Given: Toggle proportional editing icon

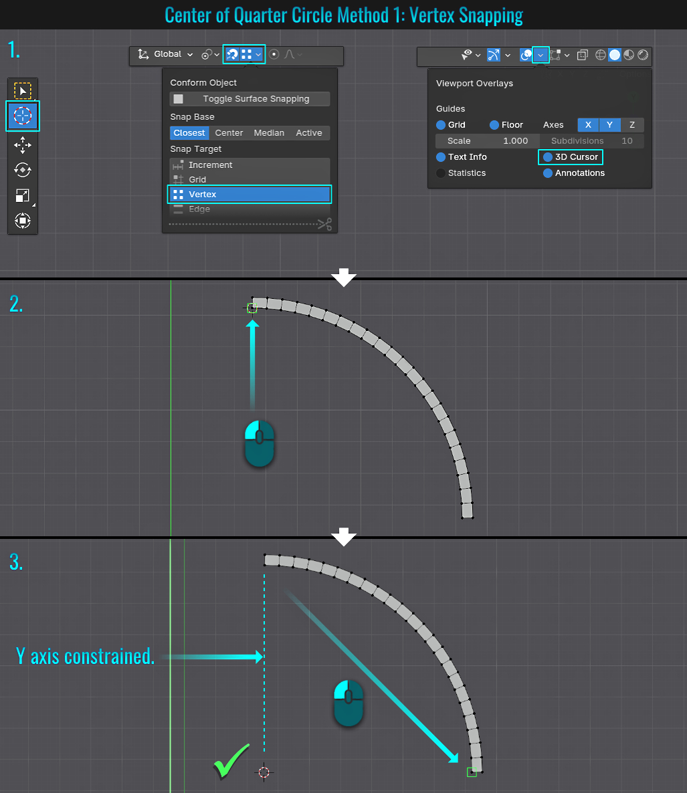Looking at the screenshot, I should pyautogui.click(x=274, y=55).
